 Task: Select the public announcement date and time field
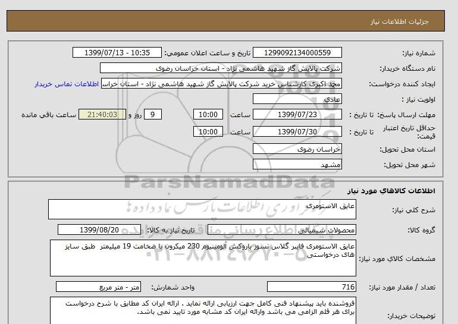click(120, 53)
